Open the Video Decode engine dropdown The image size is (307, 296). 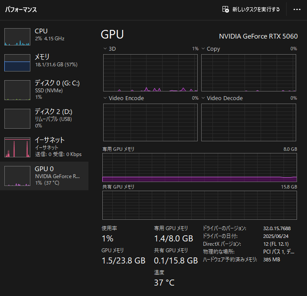pyautogui.click(x=203, y=98)
